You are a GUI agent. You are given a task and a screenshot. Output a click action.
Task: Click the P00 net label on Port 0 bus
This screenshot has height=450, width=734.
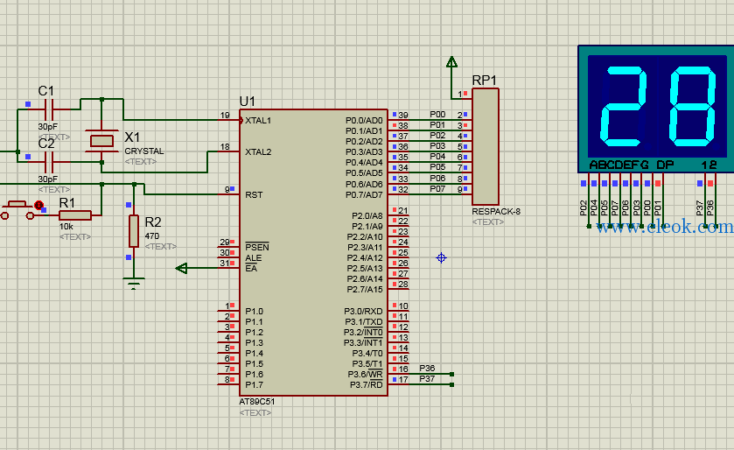(x=437, y=115)
